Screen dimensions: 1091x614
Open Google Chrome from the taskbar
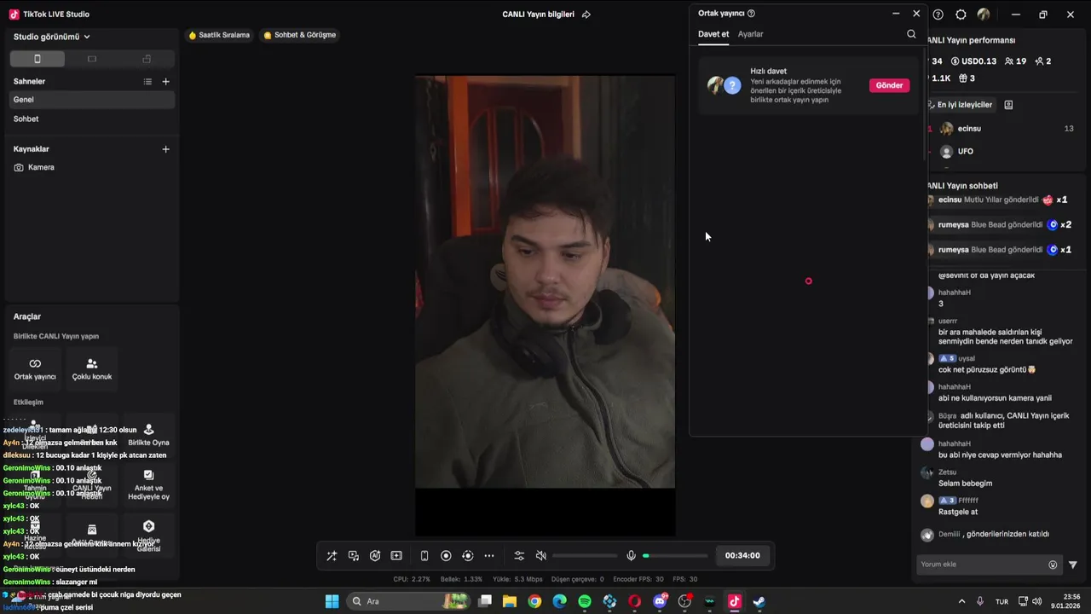(534, 601)
